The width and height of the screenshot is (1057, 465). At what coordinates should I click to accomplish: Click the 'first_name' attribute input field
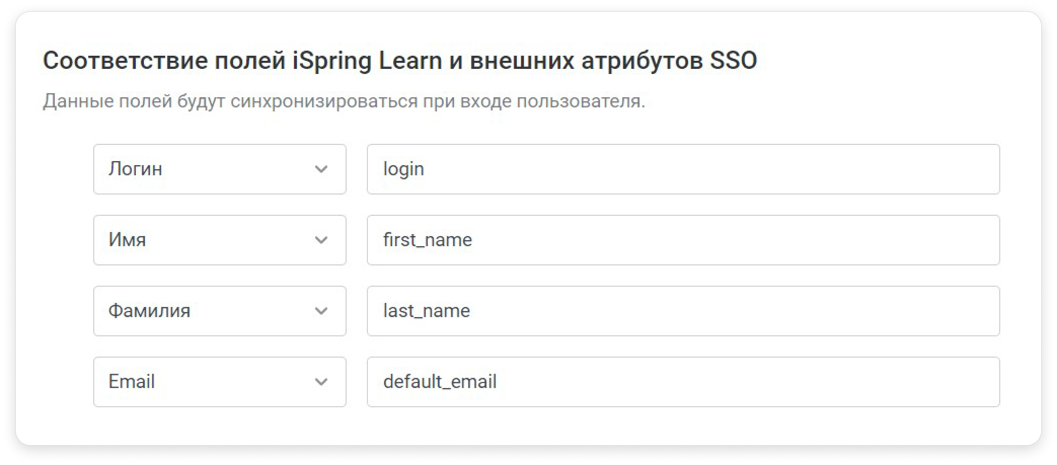pyautogui.click(x=683, y=240)
